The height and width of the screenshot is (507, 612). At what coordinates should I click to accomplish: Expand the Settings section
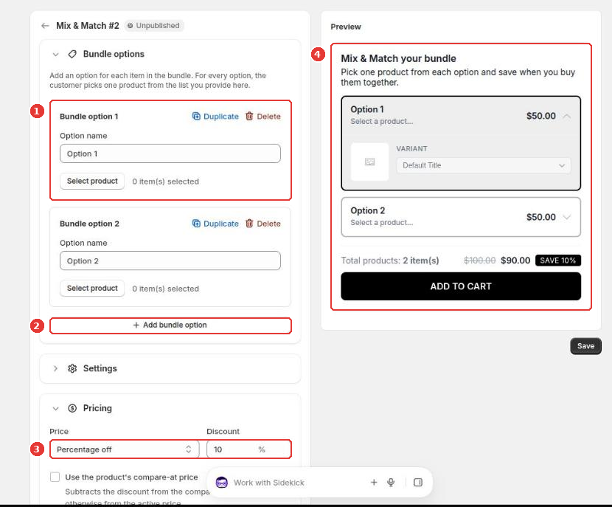click(55, 368)
